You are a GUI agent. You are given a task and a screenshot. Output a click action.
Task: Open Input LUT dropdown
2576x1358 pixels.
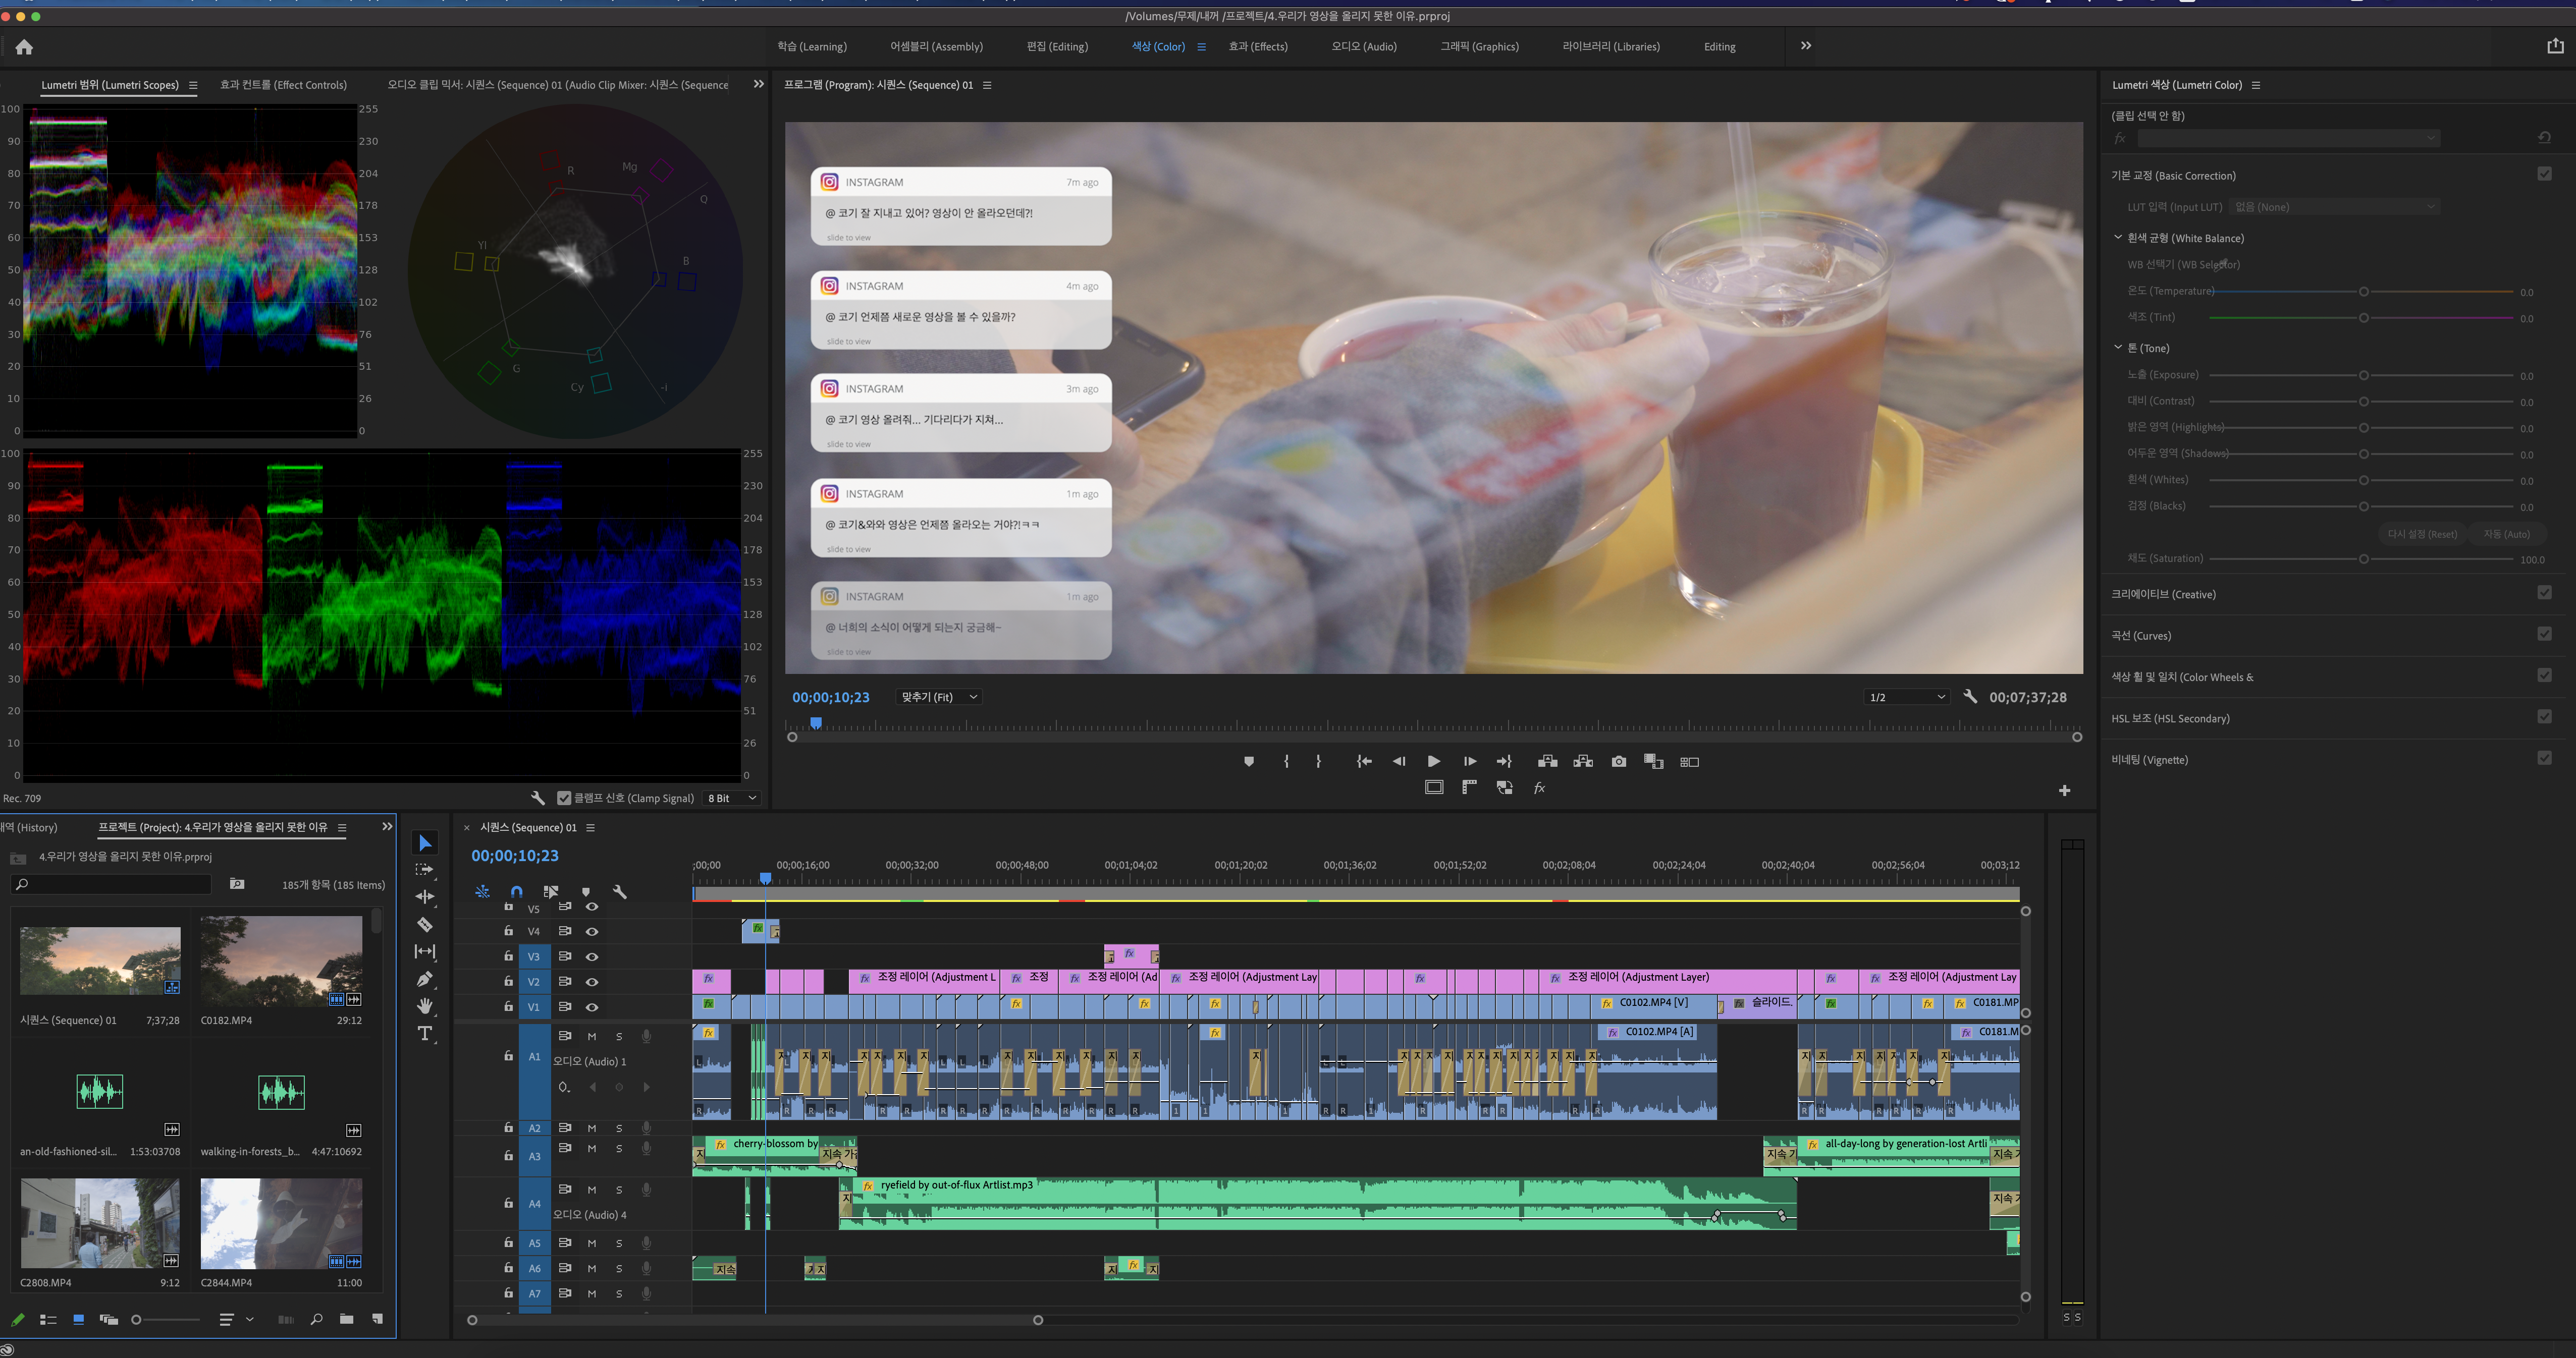[x=2334, y=207]
